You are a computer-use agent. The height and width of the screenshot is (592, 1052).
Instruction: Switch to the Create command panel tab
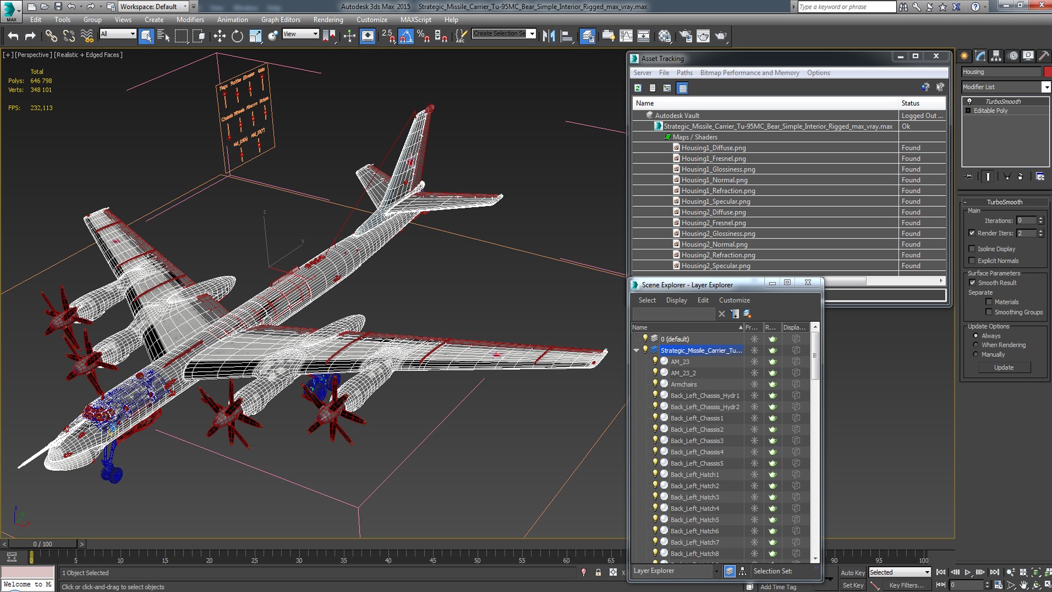click(964, 56)
